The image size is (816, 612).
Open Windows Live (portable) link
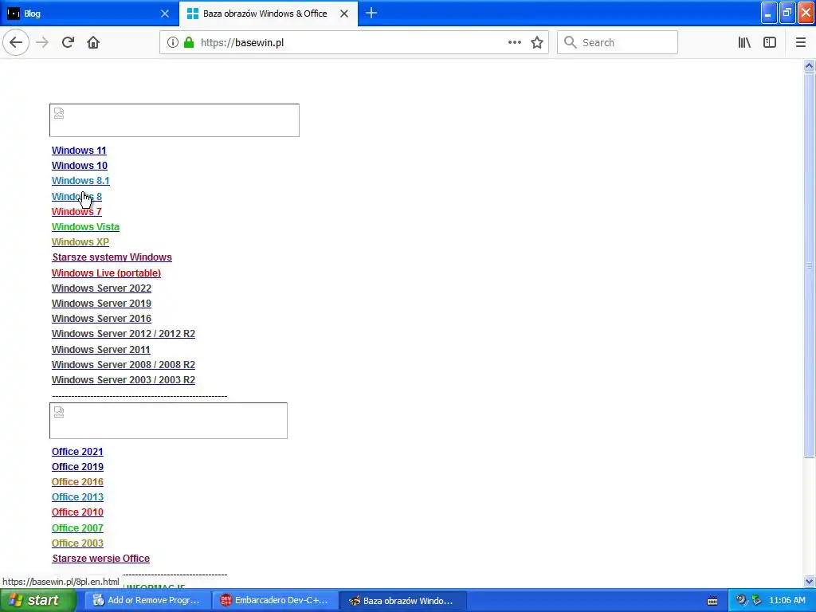[106, 273]
